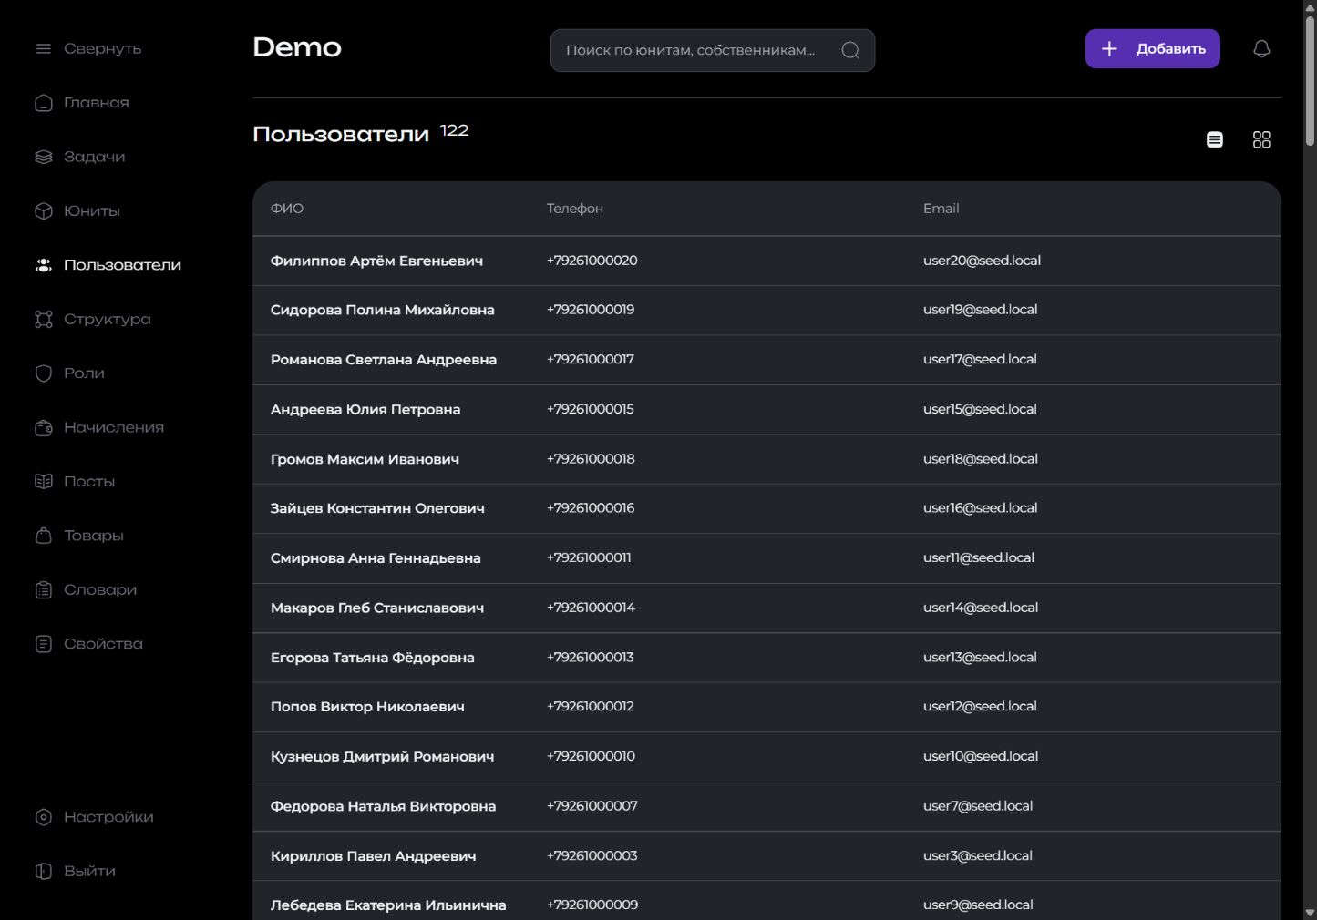Click the Выйти logout icon
The height and width of the screenshot is (920, 1317).
pyautogui.click(x=43, y=872)
